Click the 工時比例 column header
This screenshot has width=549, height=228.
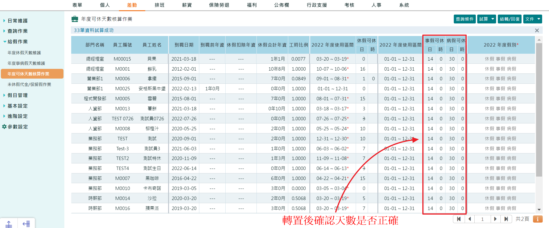pos(299,45)
